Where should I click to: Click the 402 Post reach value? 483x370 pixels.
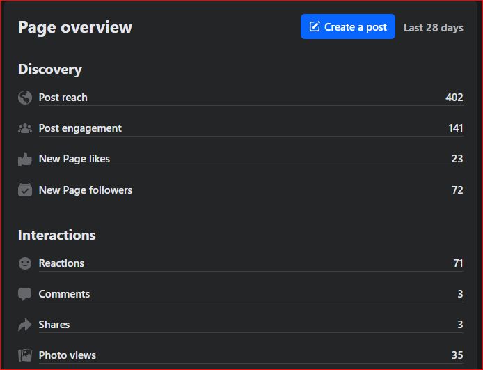tap(454, 98)
